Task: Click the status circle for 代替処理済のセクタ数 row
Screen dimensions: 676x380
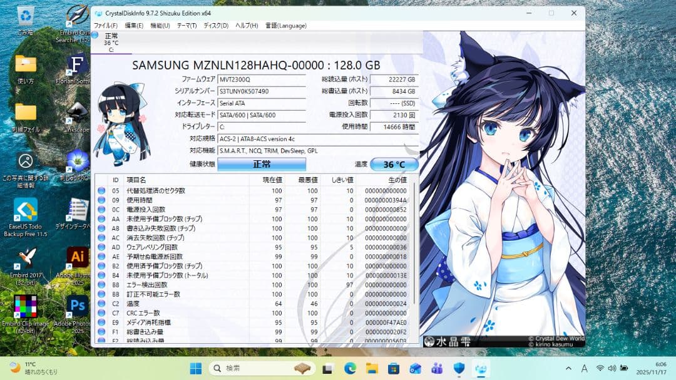Action: (101, 191)
